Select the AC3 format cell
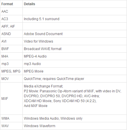This screenshot has width=127, height=130. 11,19
